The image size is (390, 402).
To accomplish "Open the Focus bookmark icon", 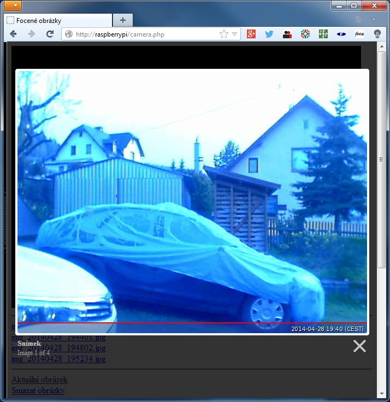I will point(359,34).
